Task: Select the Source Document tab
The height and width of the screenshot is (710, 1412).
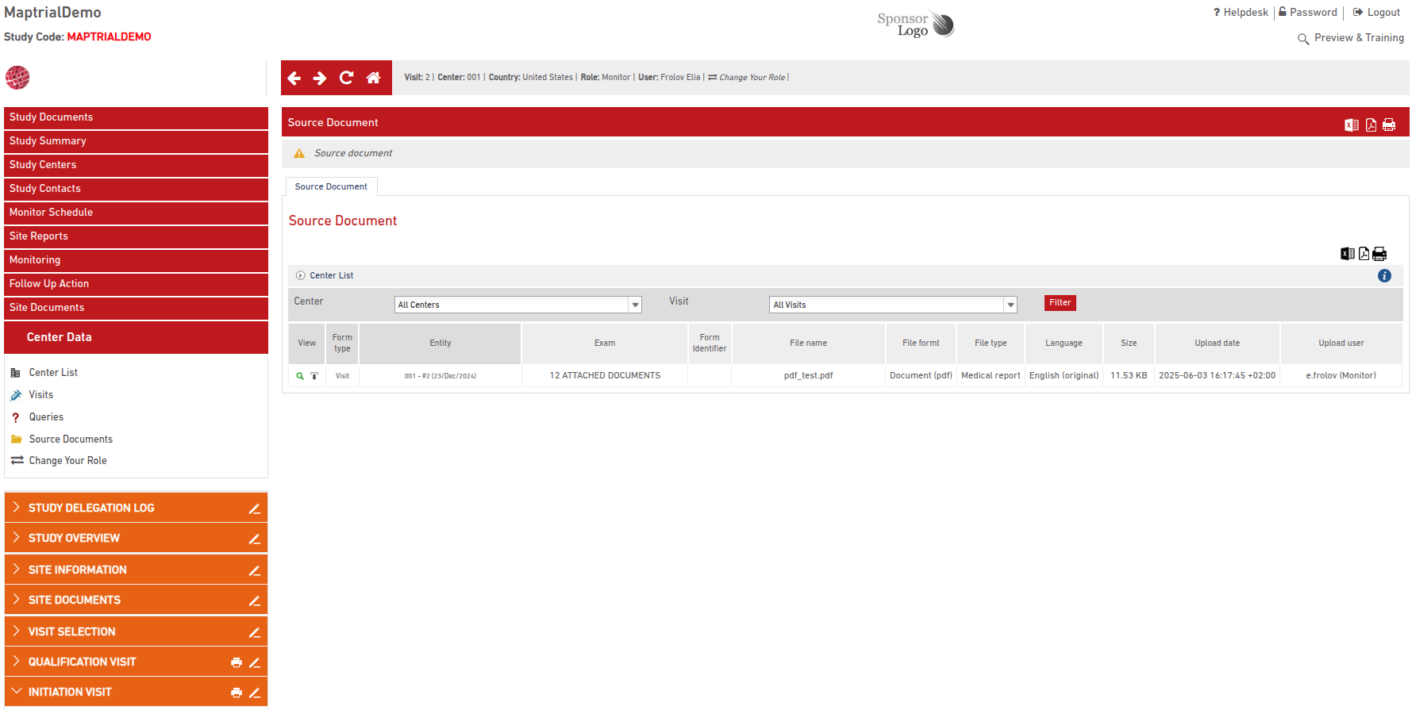Action: [331, 186]
